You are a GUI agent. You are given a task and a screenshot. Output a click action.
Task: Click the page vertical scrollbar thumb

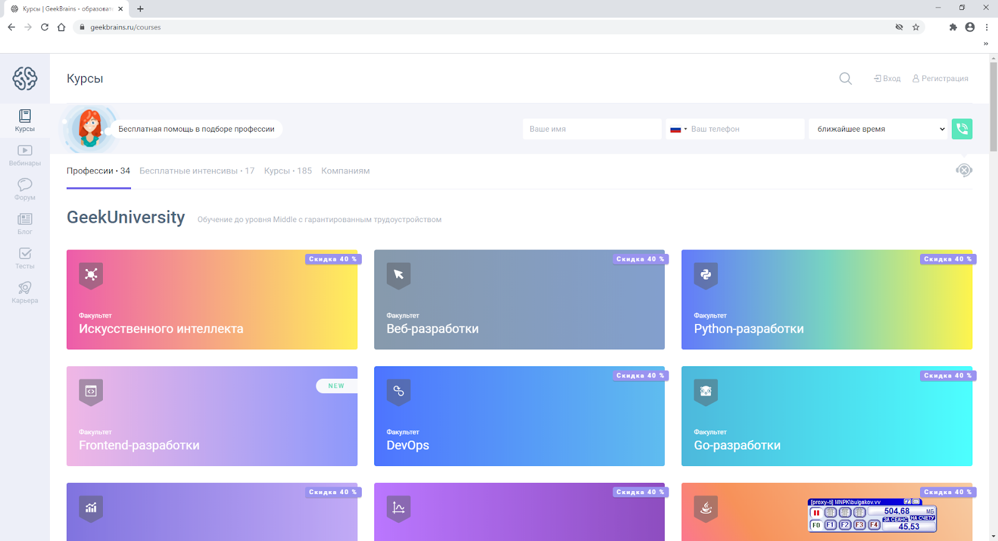(x=994, y=106)
